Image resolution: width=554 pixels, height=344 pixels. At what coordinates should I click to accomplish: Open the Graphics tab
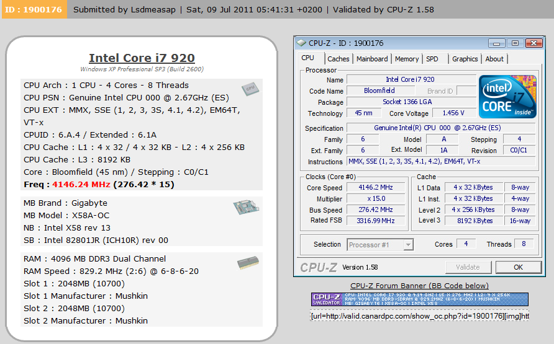point(465,59)
